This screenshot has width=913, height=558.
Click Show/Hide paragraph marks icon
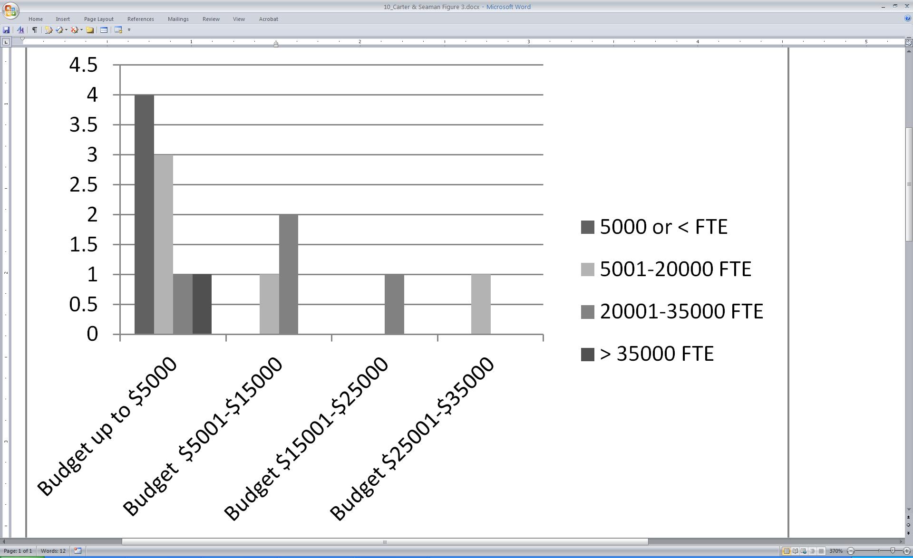pyautogui.click(x=34, y=30)
